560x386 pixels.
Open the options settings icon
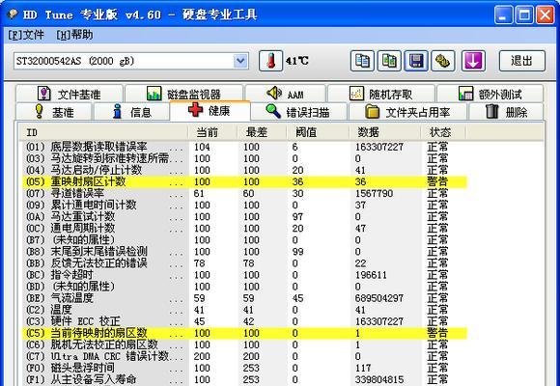(x=443, y=61)
